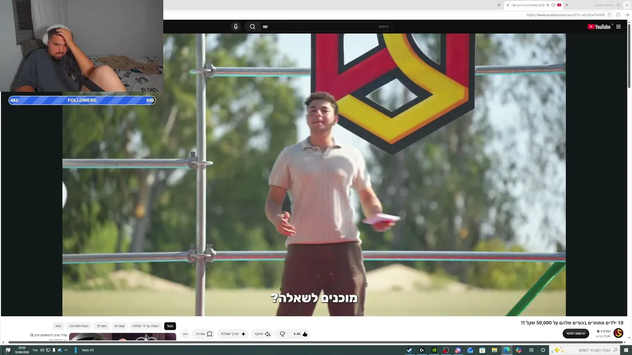Start voice search with the microphone
Image resolution: width=632 pixels, height=355 pixels.
(x=236, y=27)
